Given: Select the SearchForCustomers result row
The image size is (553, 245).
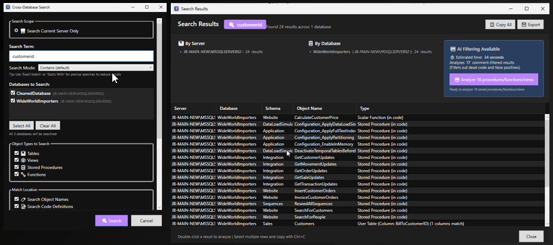Looking at the screenshot, I should point(358,210).
